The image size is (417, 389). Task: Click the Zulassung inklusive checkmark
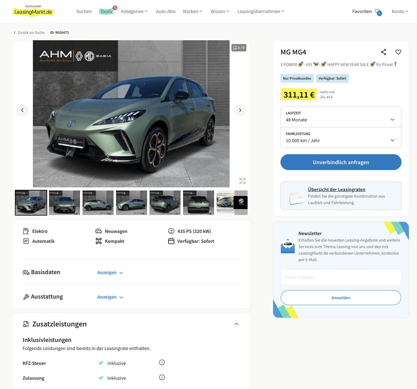point(101,378)
